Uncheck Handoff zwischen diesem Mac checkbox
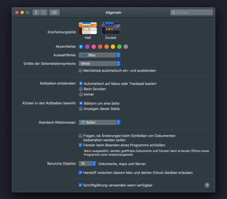 coord(80,172)
